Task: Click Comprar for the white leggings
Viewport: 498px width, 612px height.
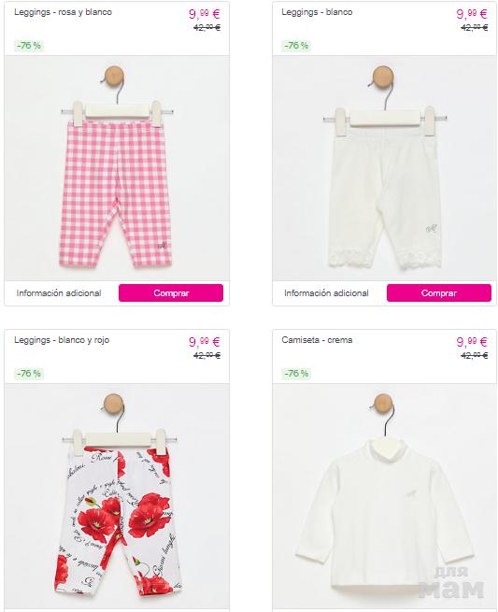Action: pyautogui.click(x=439, y=292)
